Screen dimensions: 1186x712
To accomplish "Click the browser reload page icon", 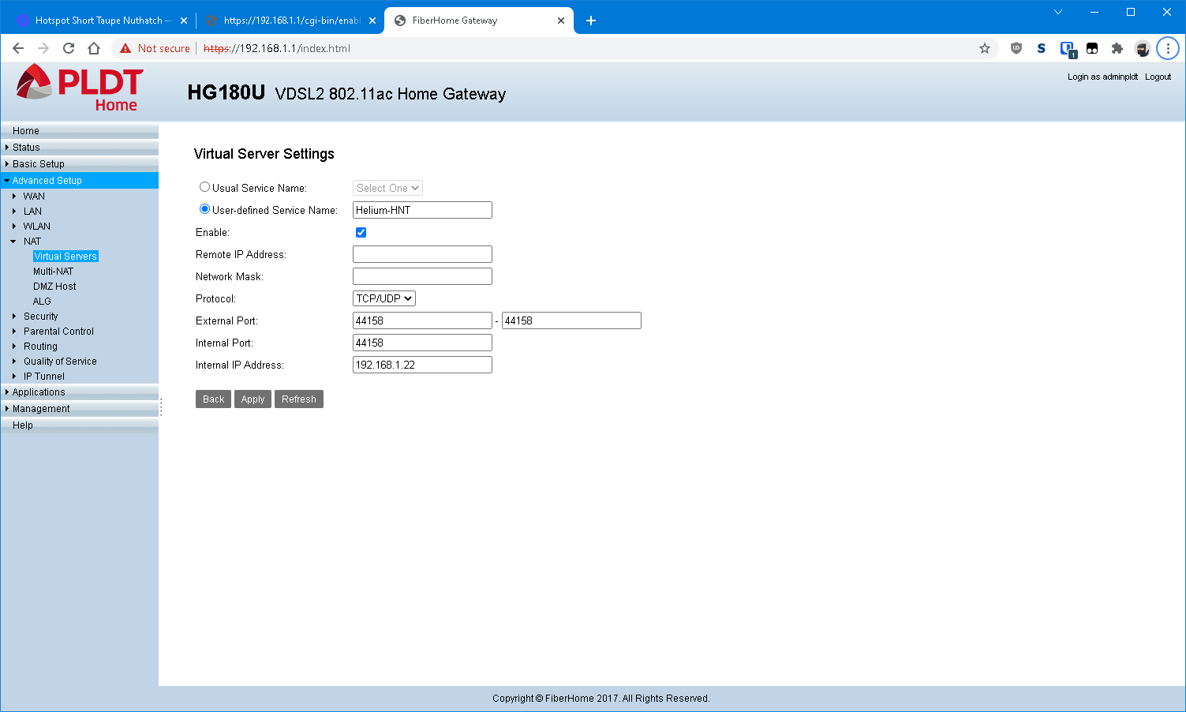I will 69,48.
